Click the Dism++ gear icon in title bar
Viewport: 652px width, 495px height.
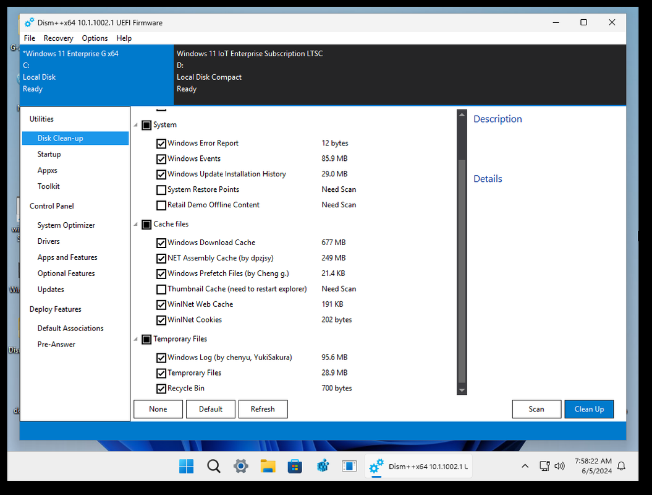[29, 22]
